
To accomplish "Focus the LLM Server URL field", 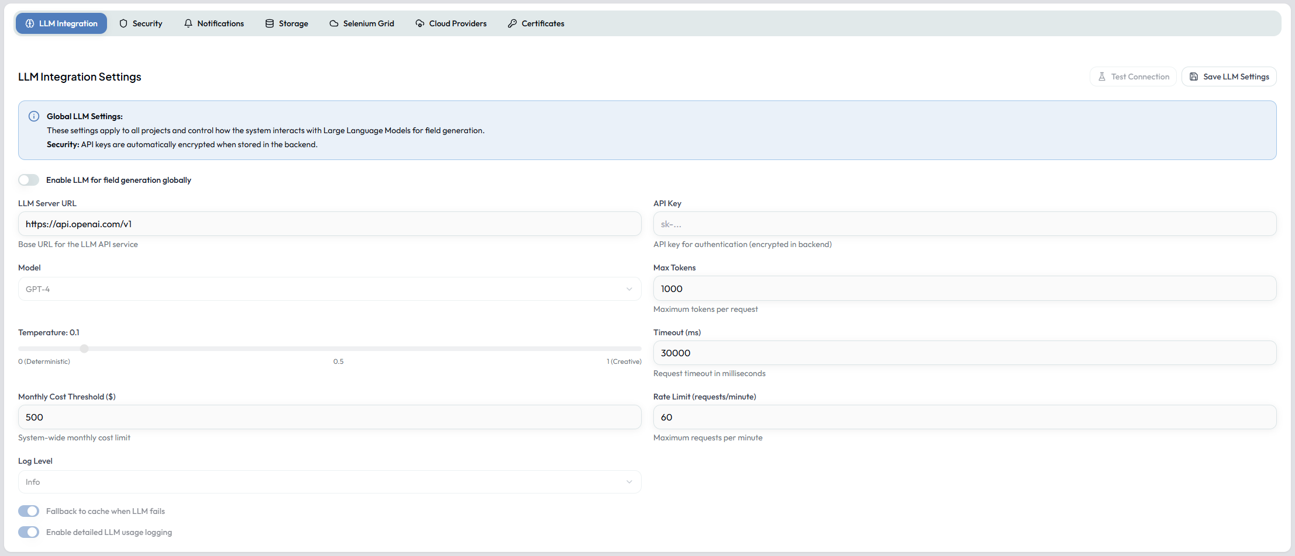I will [x=330, y=224].
